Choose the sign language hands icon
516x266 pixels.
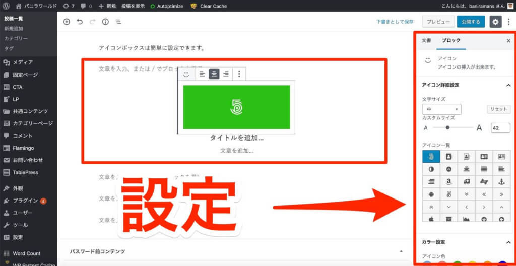tap(484, 182)
